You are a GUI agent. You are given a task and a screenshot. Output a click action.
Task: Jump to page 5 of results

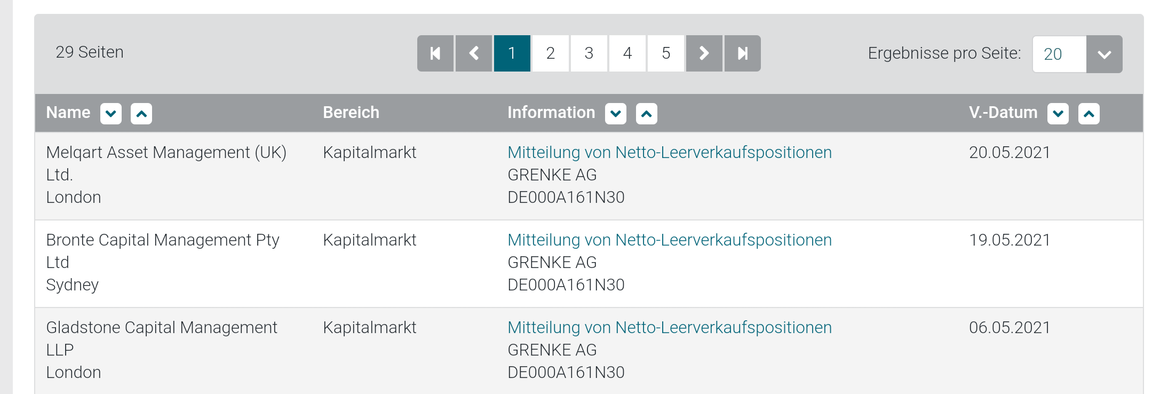pyautogui.click(x=665, y=53)
